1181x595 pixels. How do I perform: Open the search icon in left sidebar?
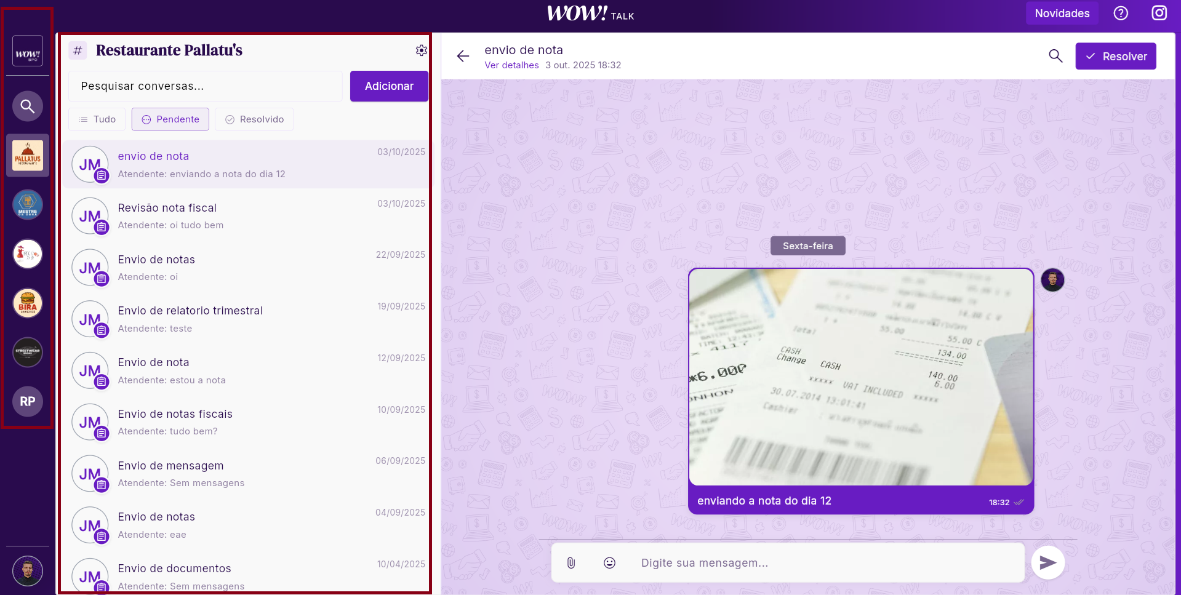coord(28,106)
